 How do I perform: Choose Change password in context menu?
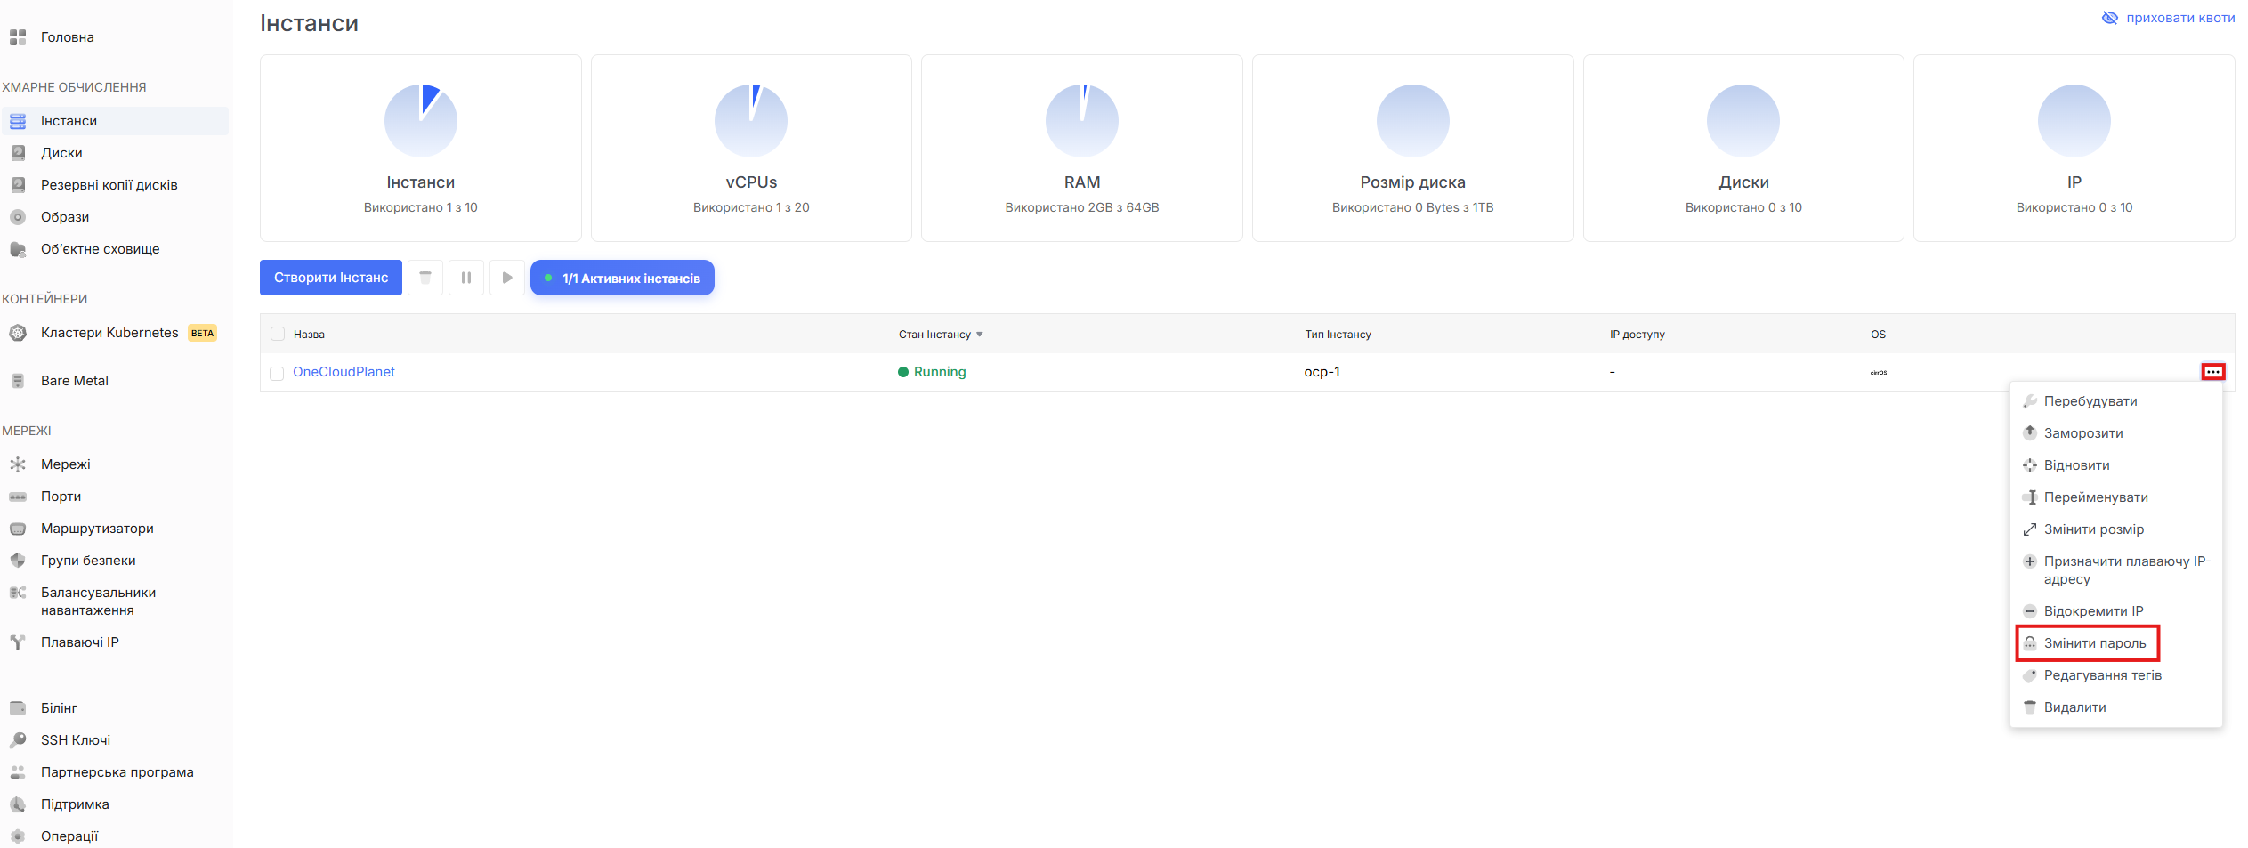[x=2094, y=643]
